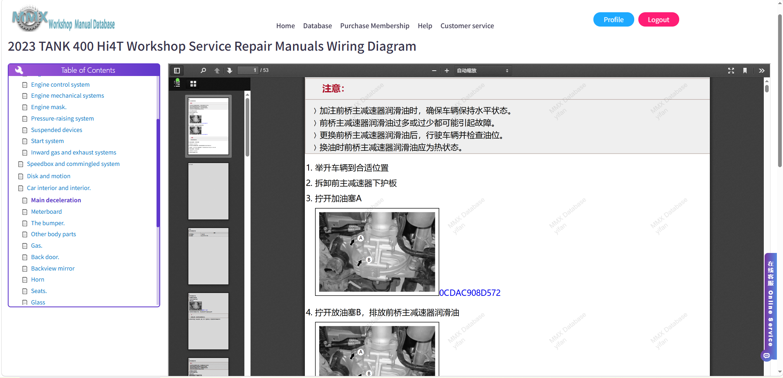The width and height of the screenshot is (783, 378).
Task: Click the first differential photo with plugs A B
Action: pyautogui.click(x=377, y=252)
